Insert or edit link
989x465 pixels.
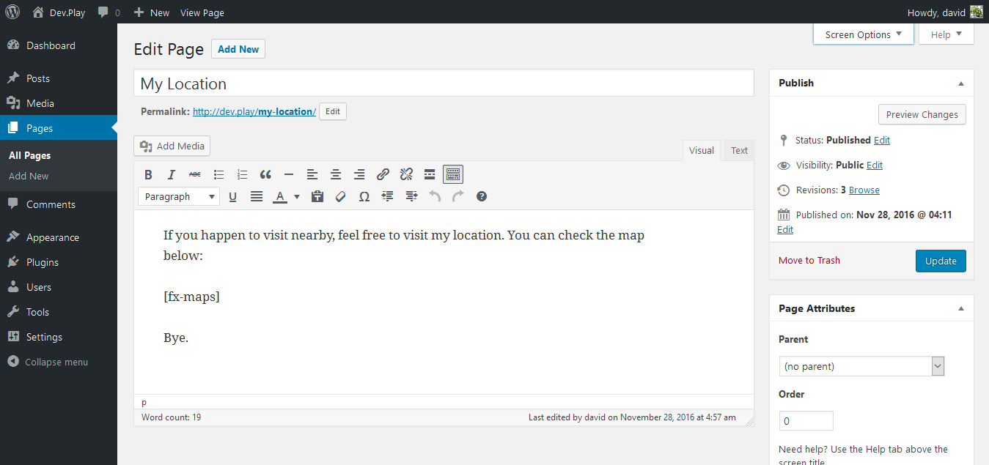383,174
